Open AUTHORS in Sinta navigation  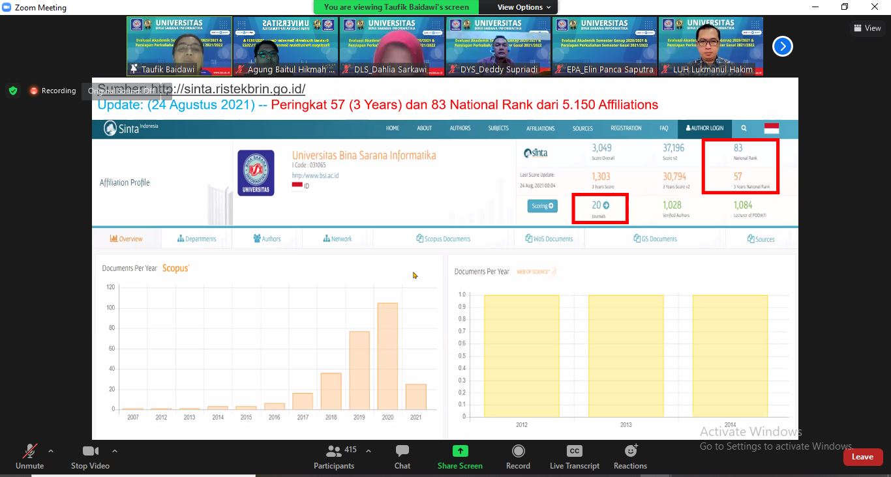(x=460, y=128)
